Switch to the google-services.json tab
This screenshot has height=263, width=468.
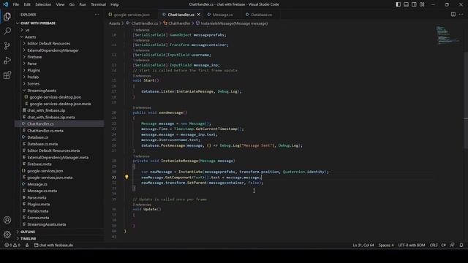132,15
